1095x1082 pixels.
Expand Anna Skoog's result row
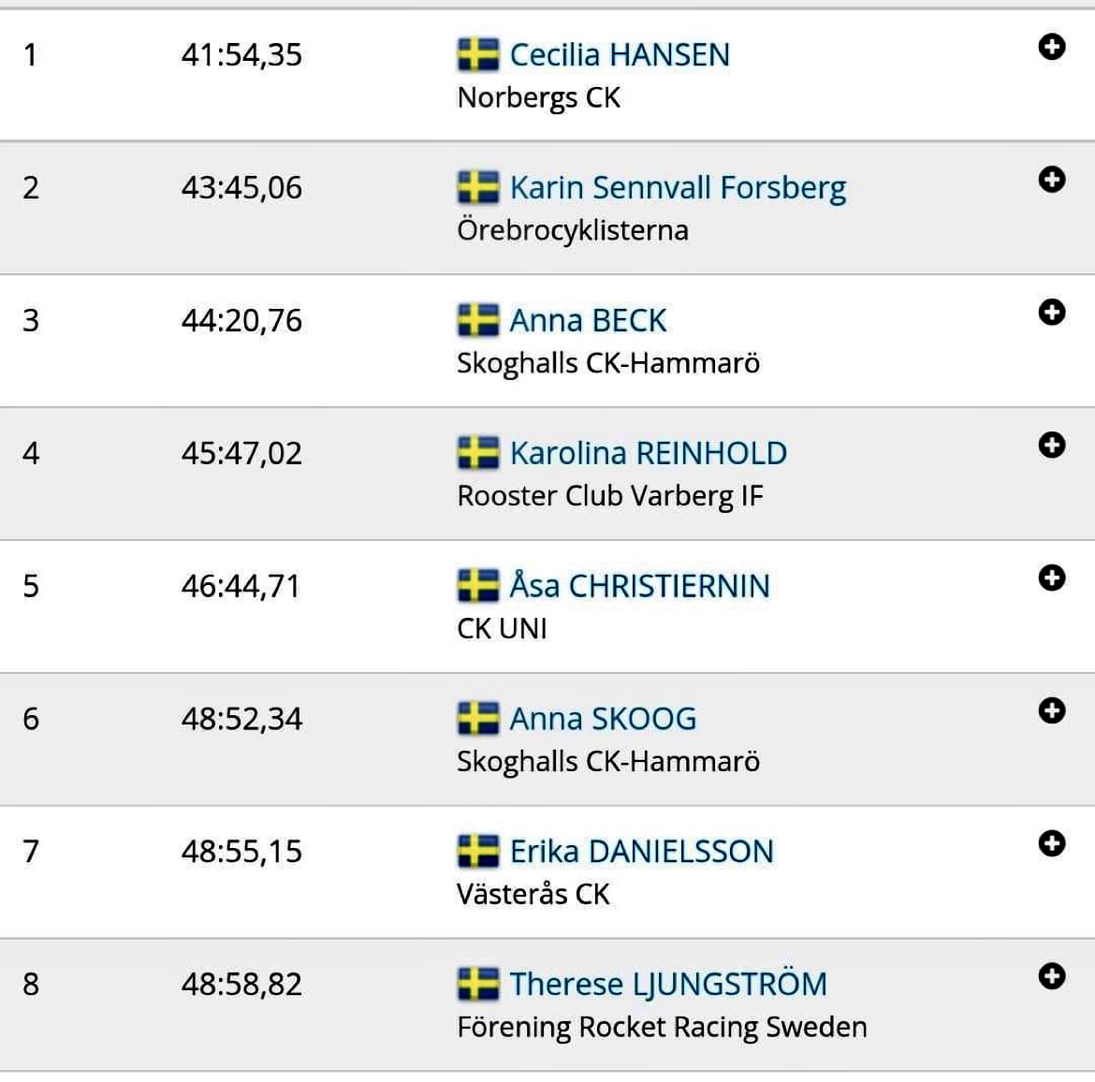point(1052,711)
